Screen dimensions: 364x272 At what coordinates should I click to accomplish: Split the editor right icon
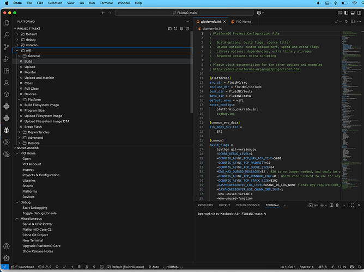(x=353, y=22)
